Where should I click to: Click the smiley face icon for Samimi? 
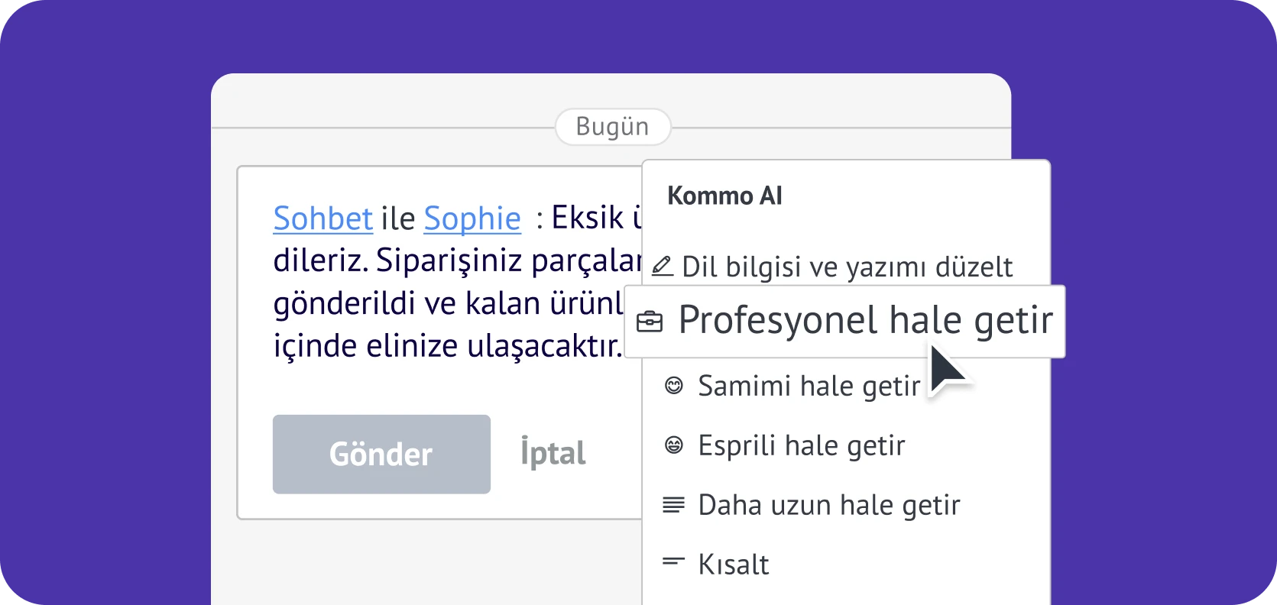coord(673,386)
